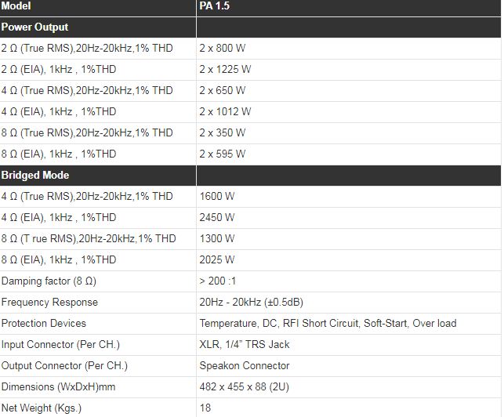Select the Frequency Response row label
This screenshot has height=417, width=504.
coord(49,303)
